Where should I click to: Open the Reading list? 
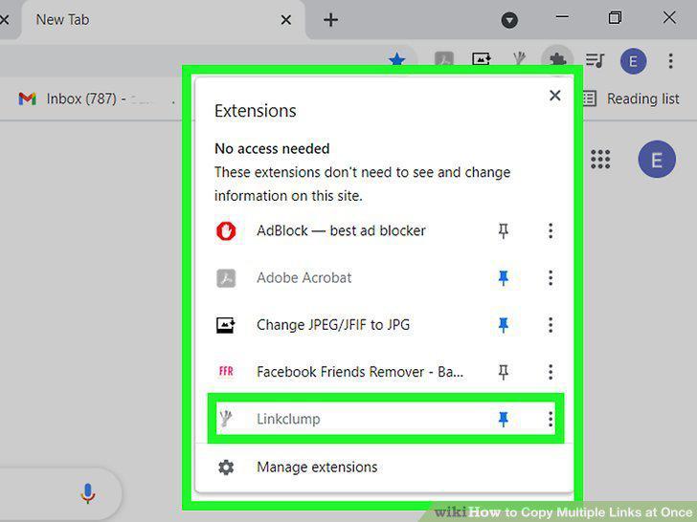pos(631,98)
